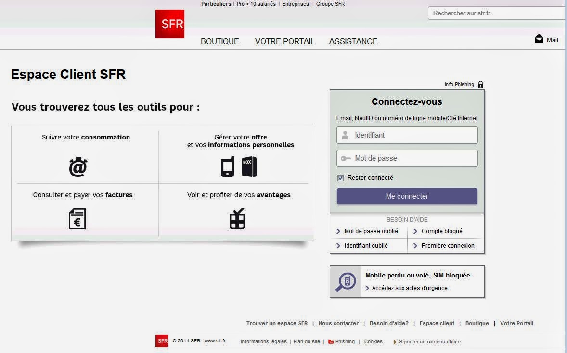Screen dimensions: 567x353
Task: Open the Votre Portail footer link
Action: [516, 323]
